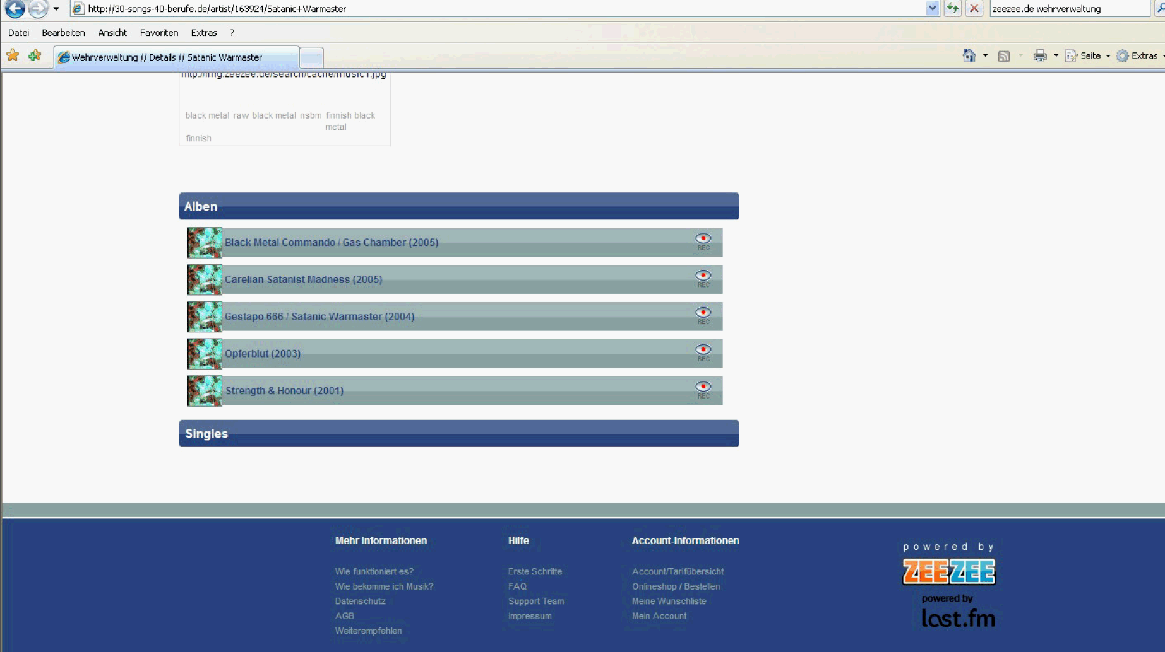Open the Favoriten menu

point(158,33)
